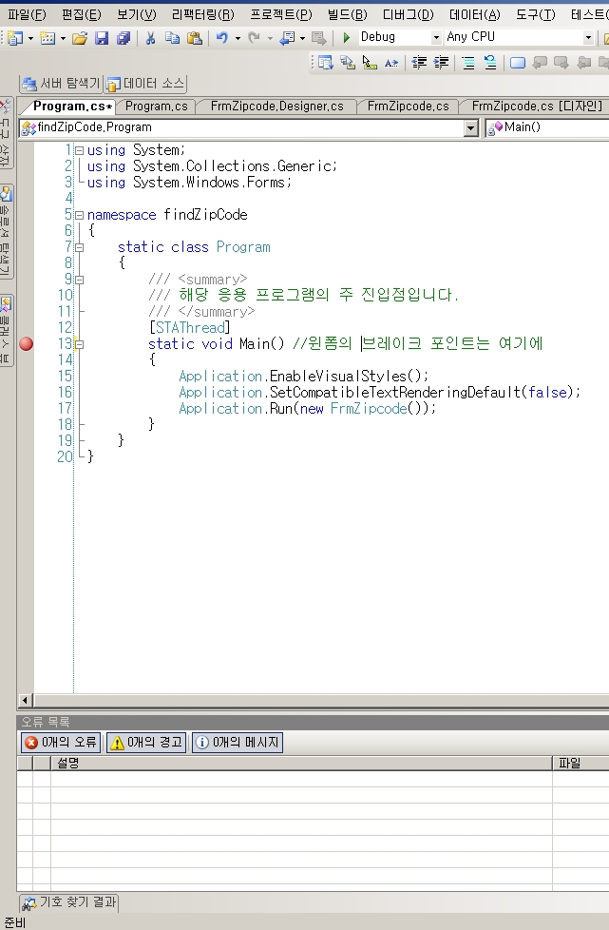Open the 도구(T) menu
This screenshot has height=930, width=609.
536,15
